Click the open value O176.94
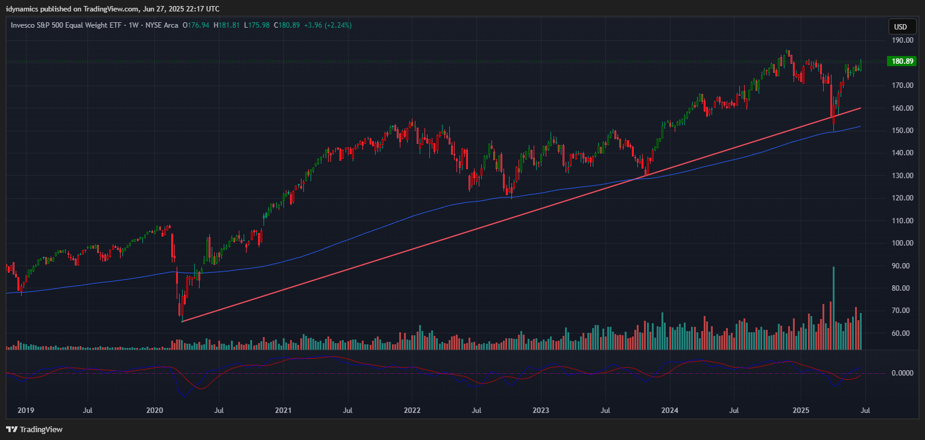925x440 pixels. click(x=197, y=25)
